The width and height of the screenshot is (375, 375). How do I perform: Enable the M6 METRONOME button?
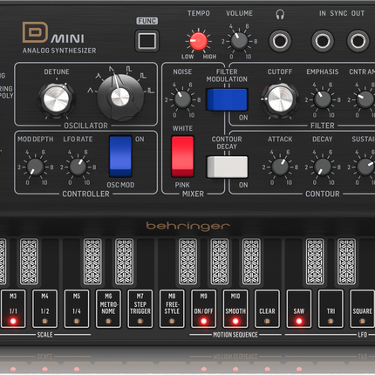click(108, 309)
